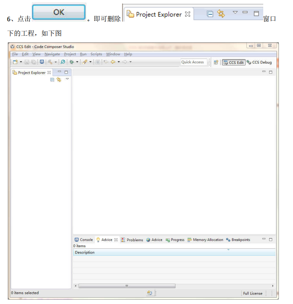Close the active Advice tab

pyautogui.click(x=116, y=240)
